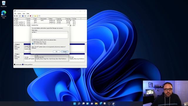Image resolution: width=188 pixels, height=106 pixels.
Task: Toggle the Disk 2 checkbox
Action: point(33,32)
